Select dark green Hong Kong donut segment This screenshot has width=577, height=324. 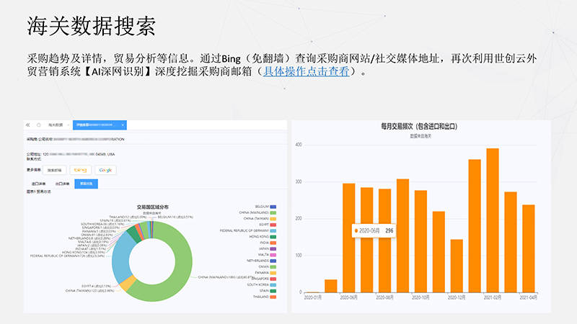134,234
